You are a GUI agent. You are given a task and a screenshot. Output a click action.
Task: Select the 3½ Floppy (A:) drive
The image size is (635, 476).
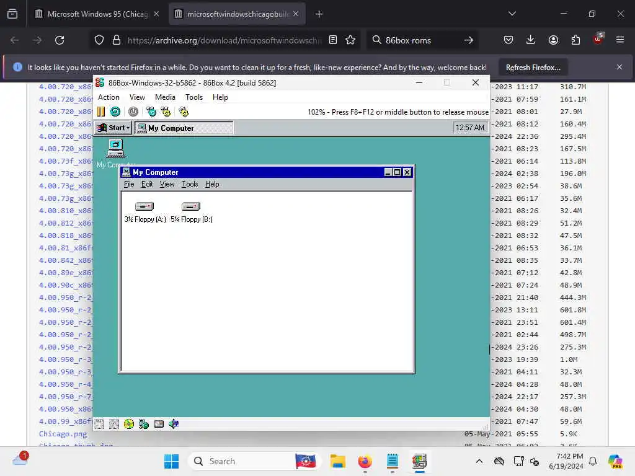tap(145, 213)
